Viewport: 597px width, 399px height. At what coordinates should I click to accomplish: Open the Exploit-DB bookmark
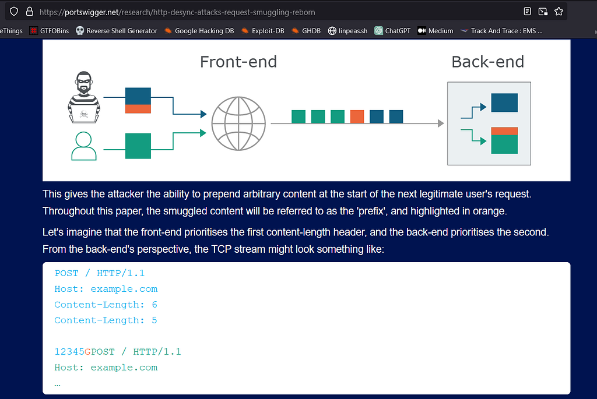(x=263, y=31)
